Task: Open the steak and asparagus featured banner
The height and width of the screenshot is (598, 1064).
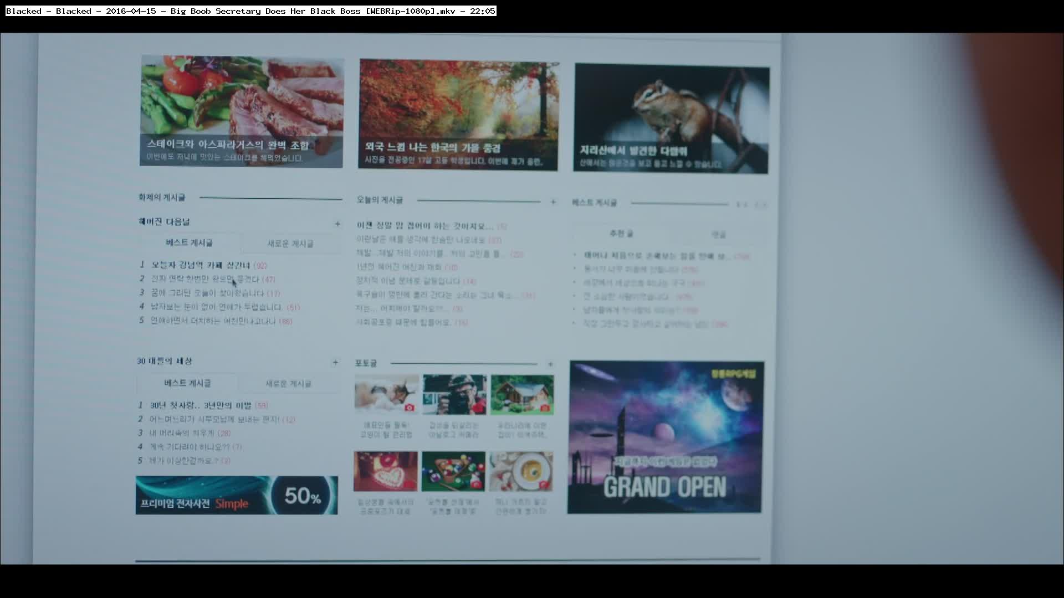Action: pos(242,111)
